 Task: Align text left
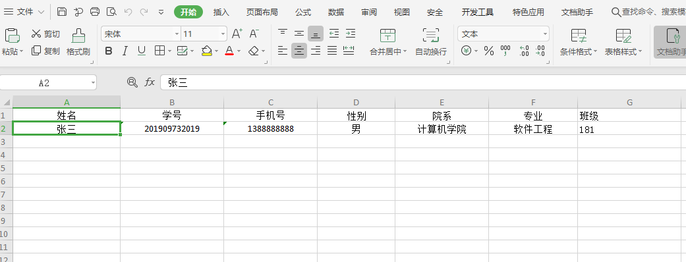(x=283, y=51)
